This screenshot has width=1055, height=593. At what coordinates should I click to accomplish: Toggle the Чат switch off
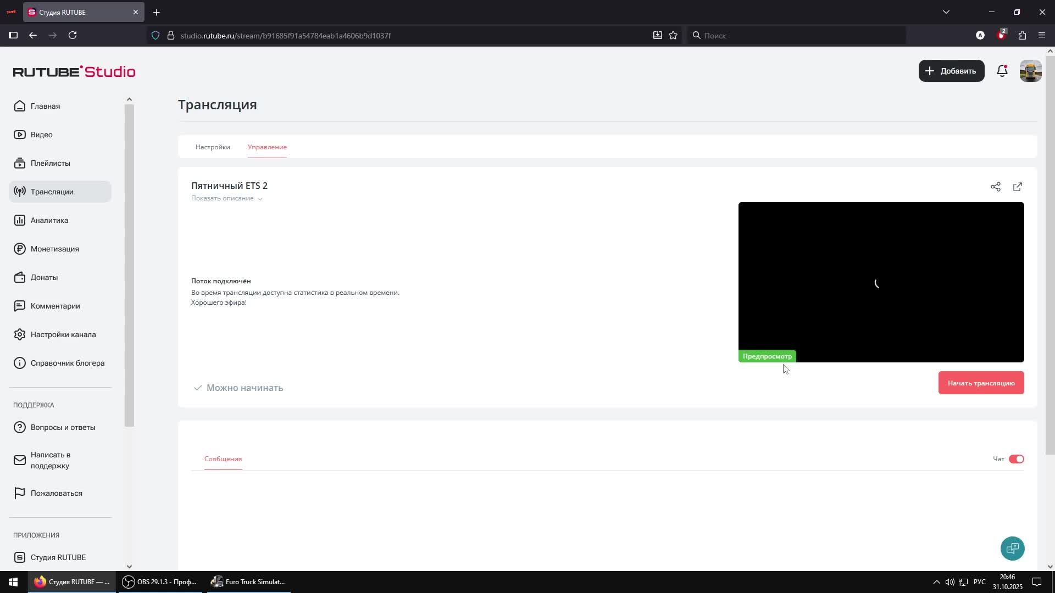1016,459
